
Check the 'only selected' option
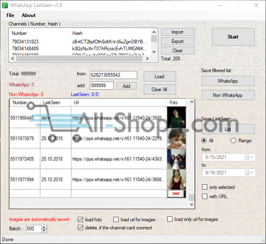pos(205,187)
